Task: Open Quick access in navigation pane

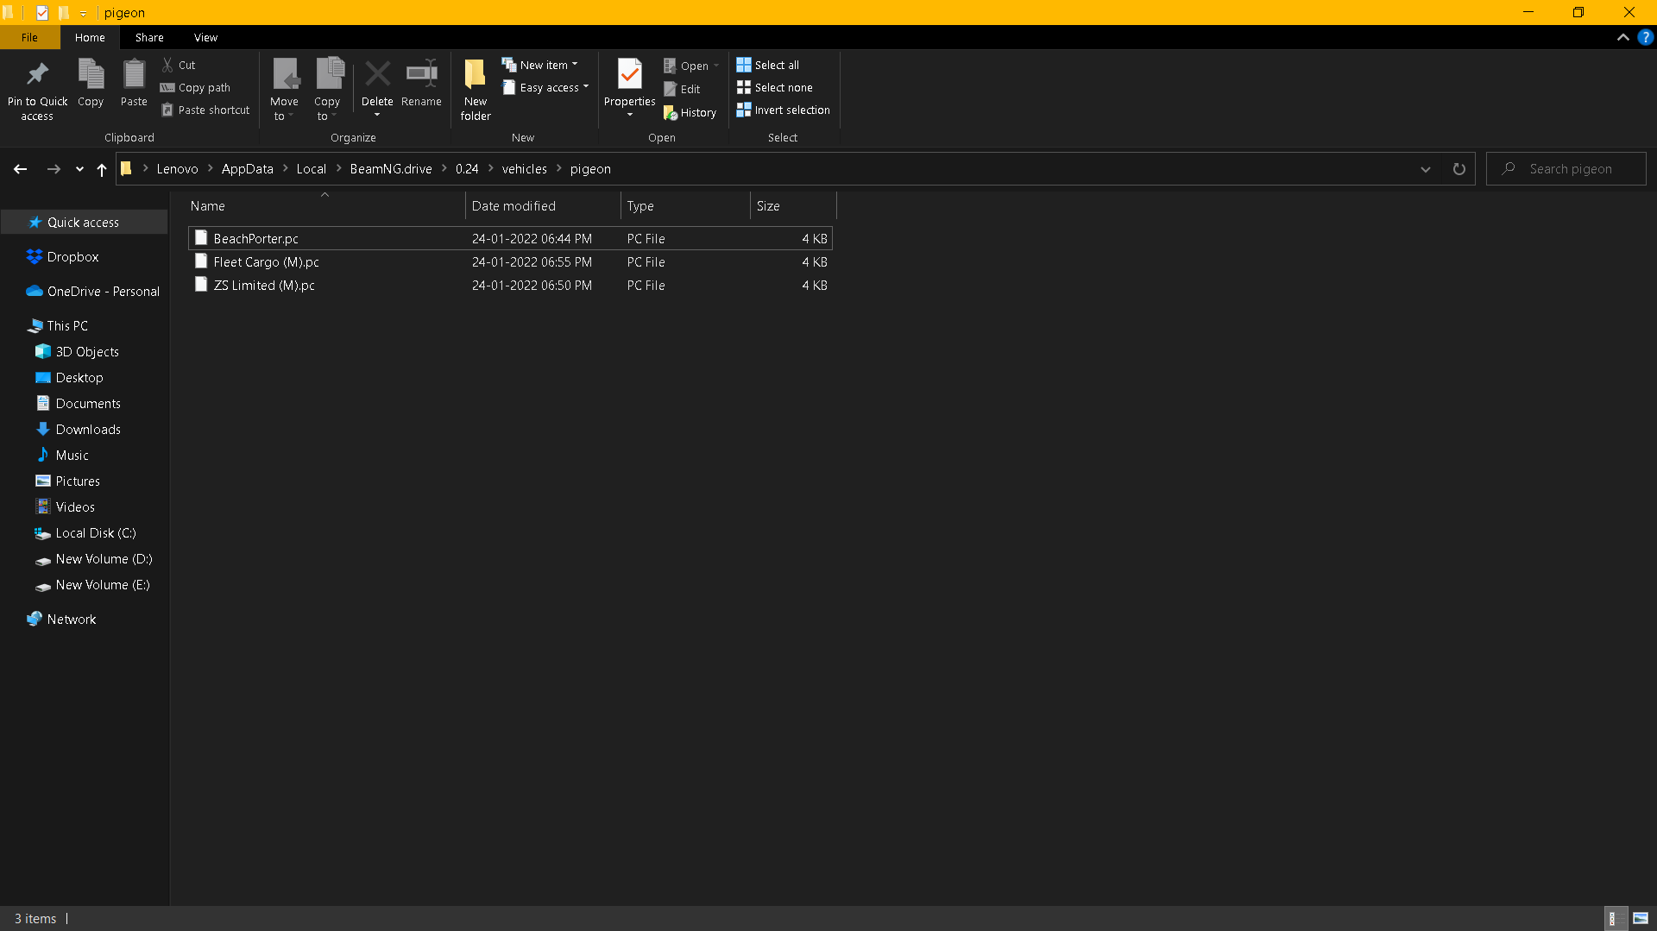Action: (84, 222)
